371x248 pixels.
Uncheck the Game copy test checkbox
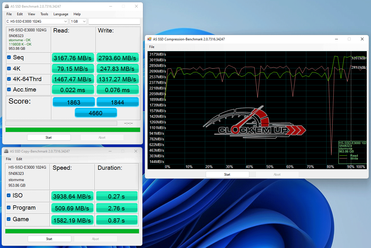coord(9,219)
